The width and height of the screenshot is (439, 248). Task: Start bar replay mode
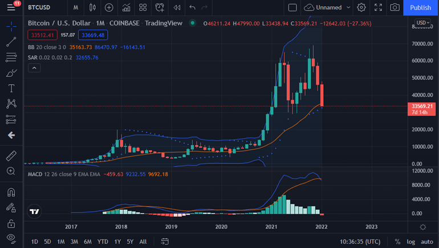tap(177, 7)
